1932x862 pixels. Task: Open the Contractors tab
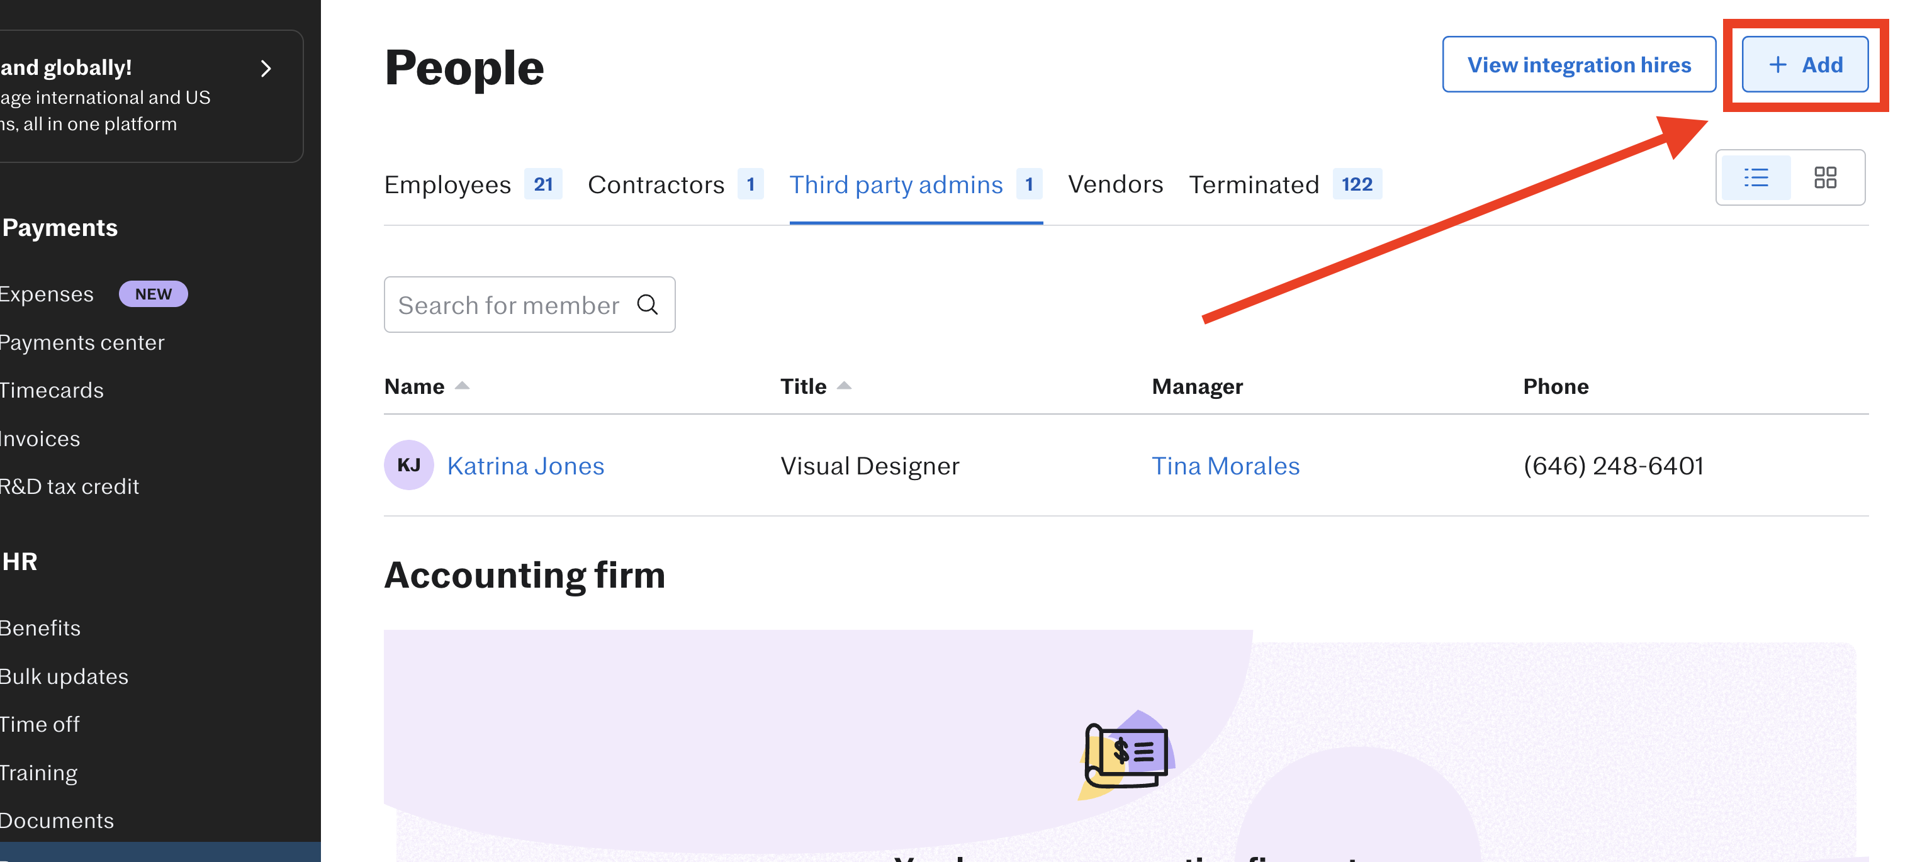pos(656,184)
